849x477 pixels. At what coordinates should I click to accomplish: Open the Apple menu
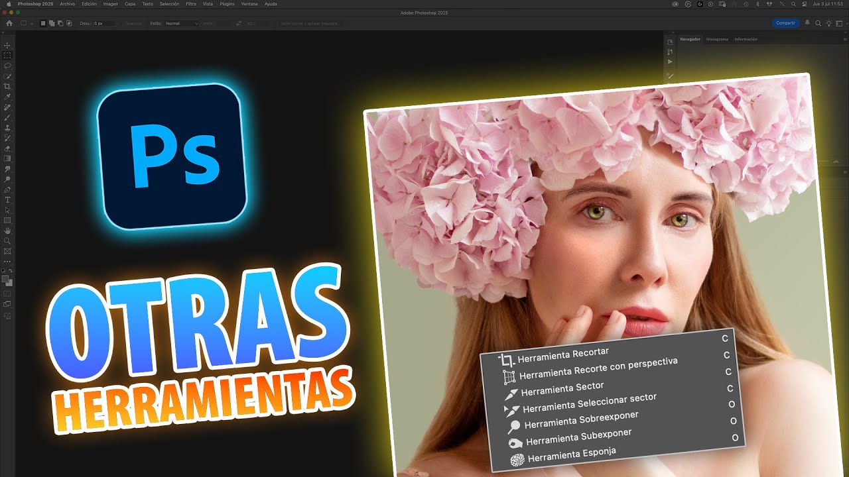click(x=9, y=4)
